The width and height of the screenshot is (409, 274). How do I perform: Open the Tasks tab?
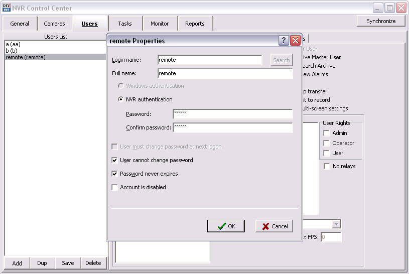click(x=125, y=24)
